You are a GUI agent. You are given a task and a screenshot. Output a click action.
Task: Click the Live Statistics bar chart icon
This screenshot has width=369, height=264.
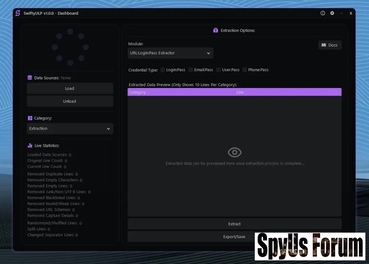point(30,146)
